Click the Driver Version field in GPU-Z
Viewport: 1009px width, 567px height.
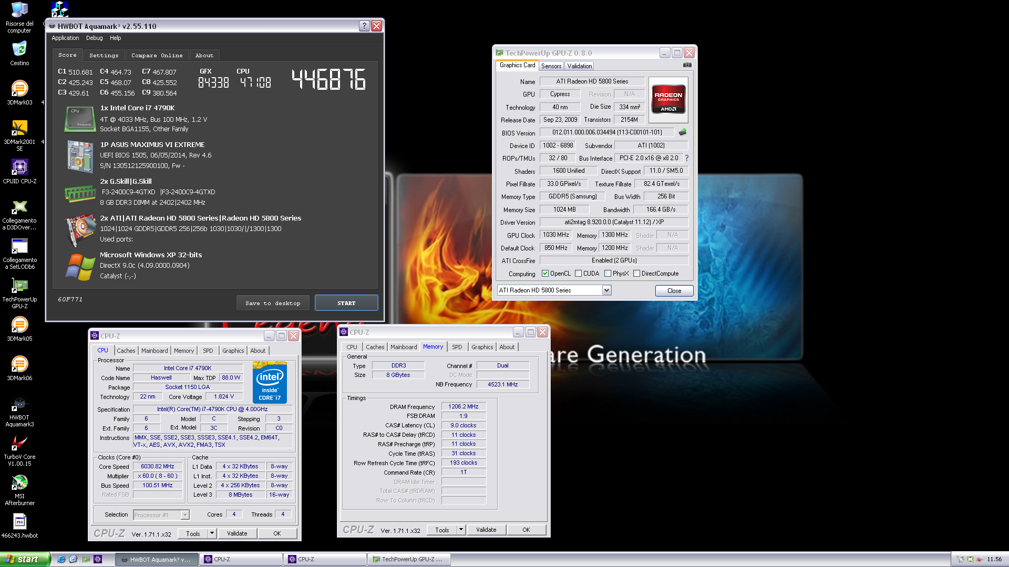coord(614,222)
